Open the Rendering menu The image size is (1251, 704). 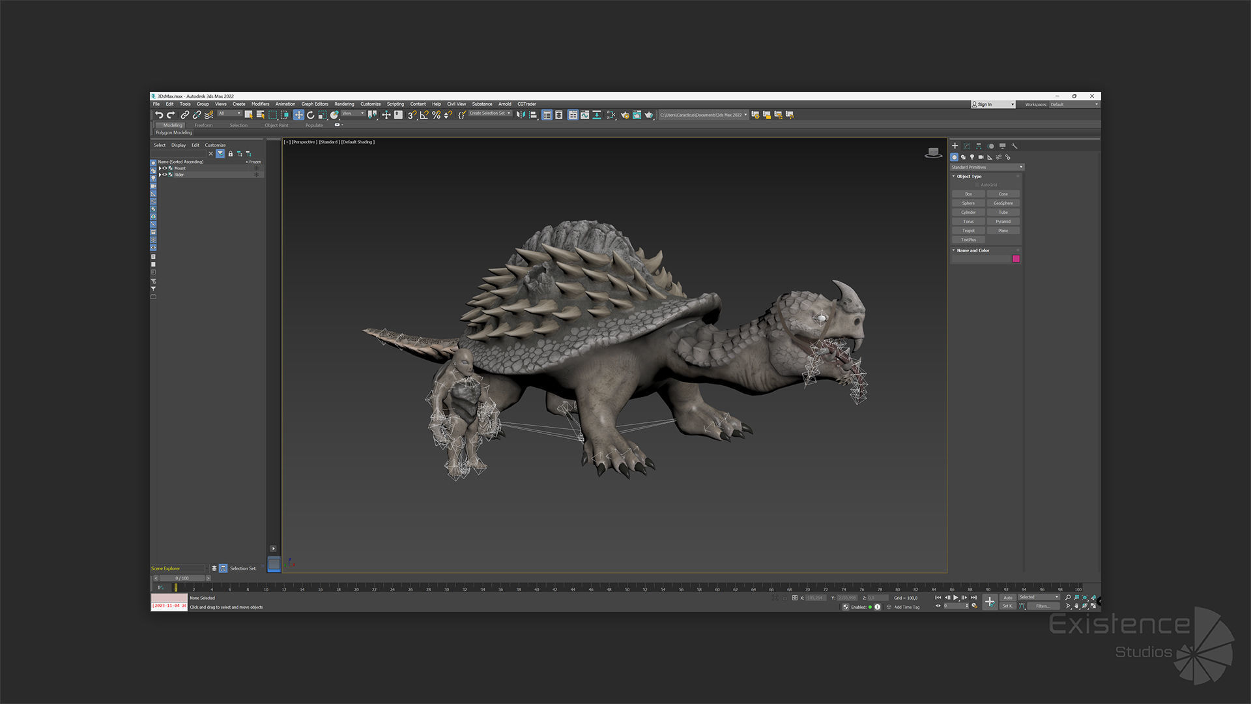pos(344,104)
